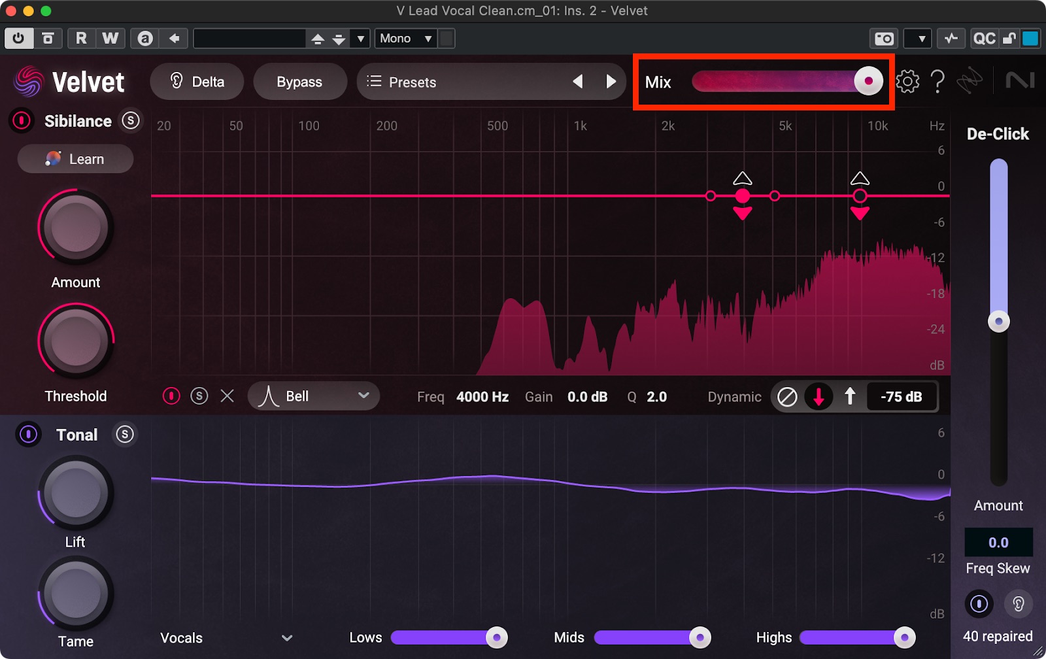Toggle selected band power button
Screen dimensions: 1046x659
171,396
